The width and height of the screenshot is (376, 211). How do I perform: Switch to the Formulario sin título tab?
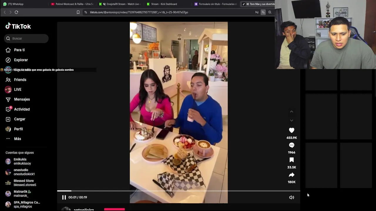pos(216,4)
